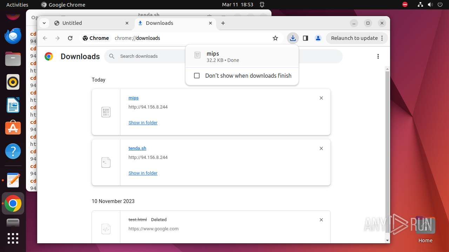Open mips entry in download popup
Image resolution: width=449 pixels, height=252 pixels.
tap(242, 56)
